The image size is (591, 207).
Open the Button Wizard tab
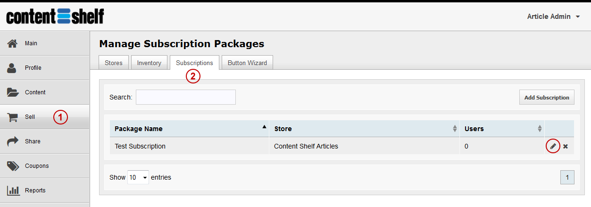pyautogui.click(x=247, y=63)
